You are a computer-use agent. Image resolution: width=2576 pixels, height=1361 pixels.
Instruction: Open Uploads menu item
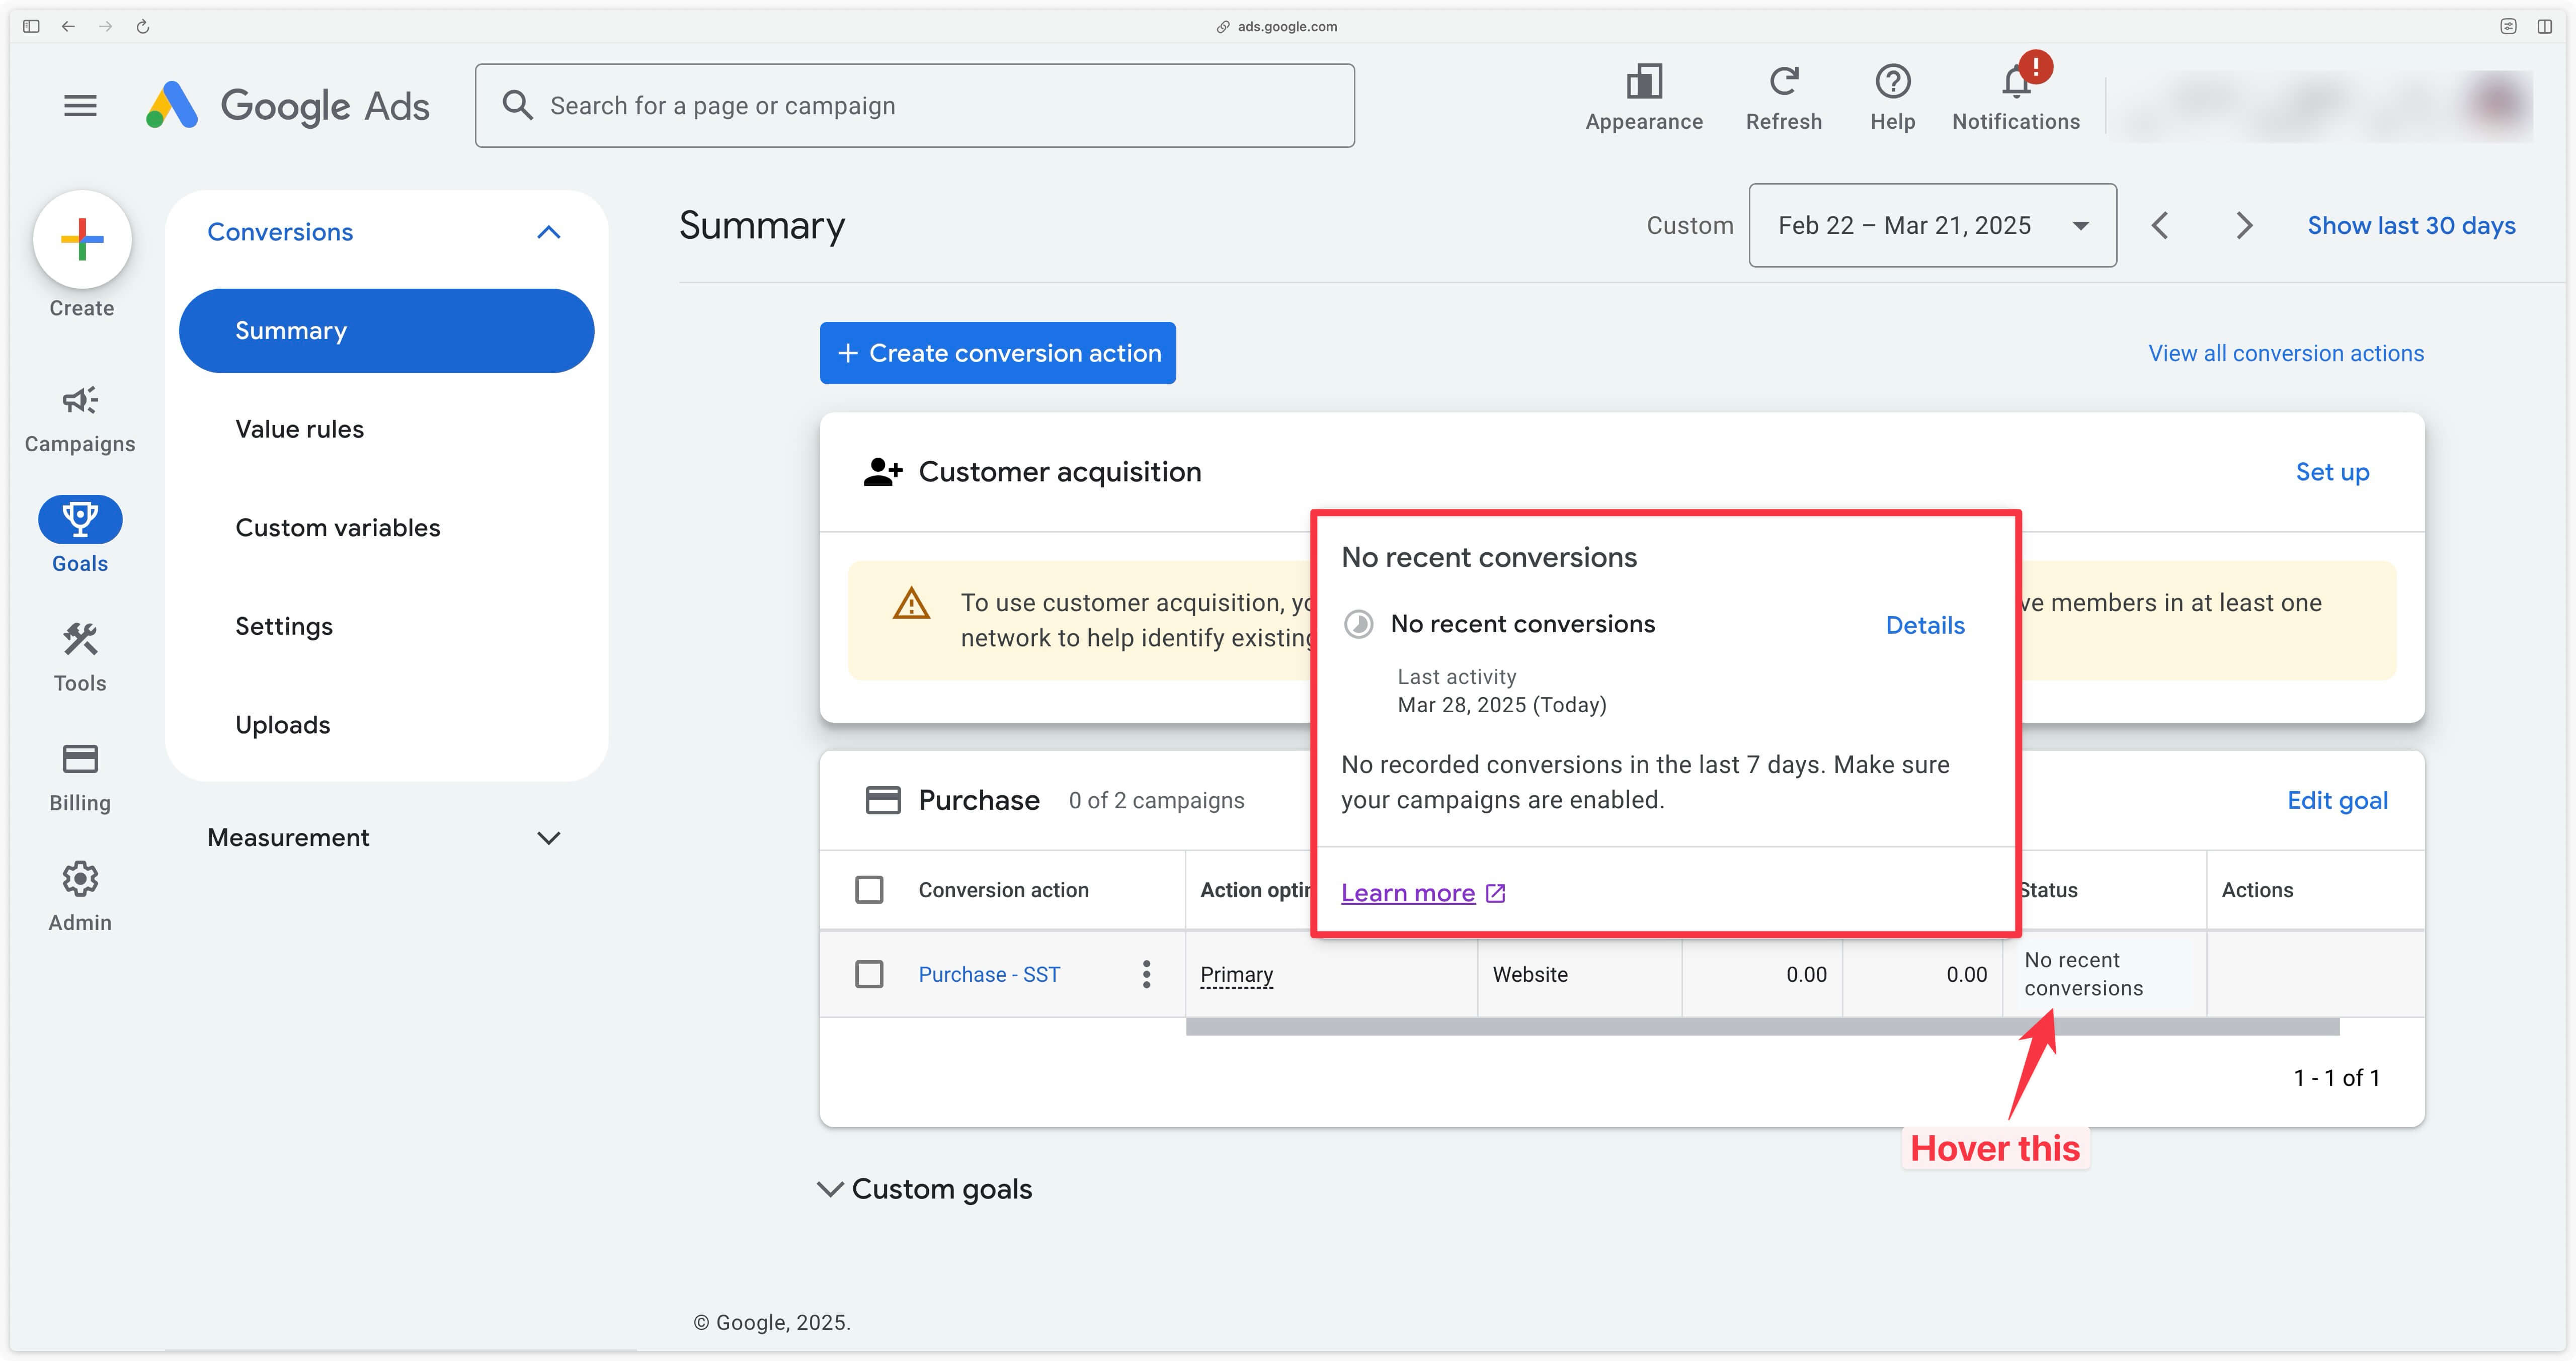click(282, 725)
